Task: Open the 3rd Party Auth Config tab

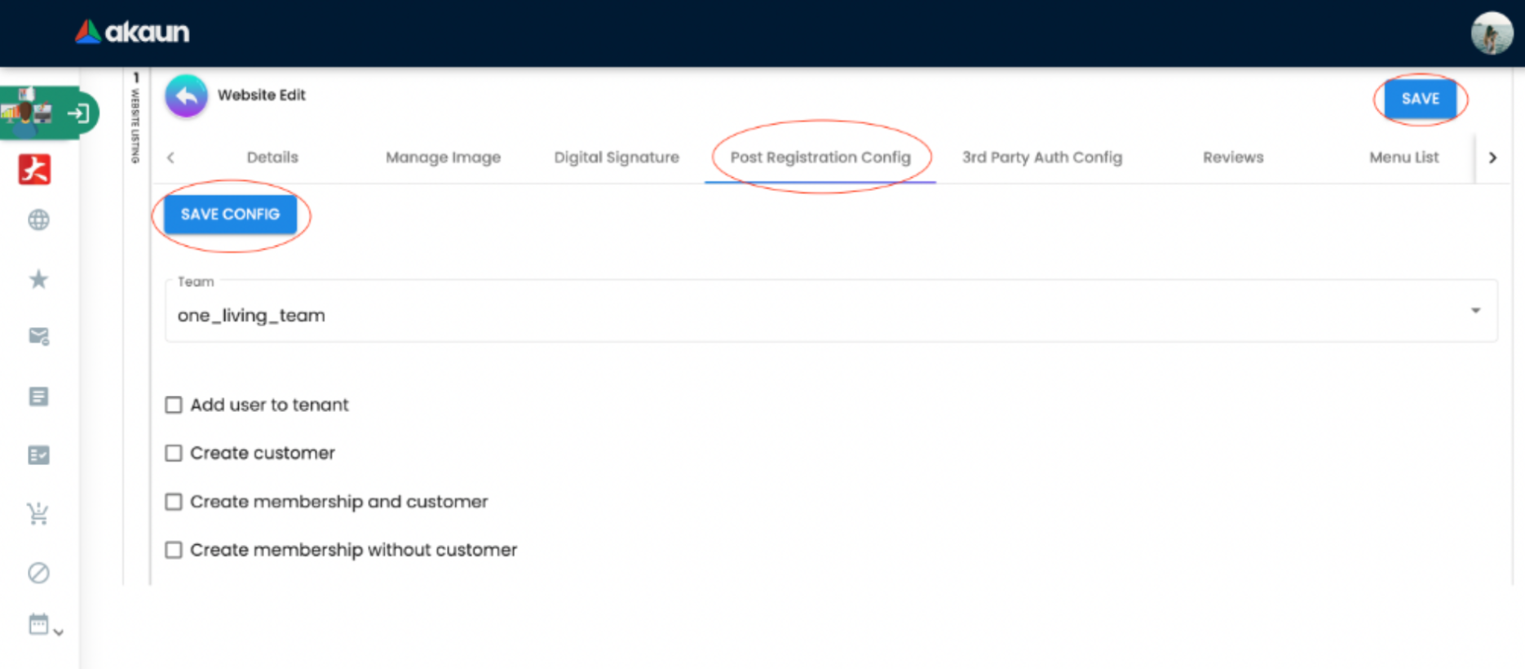Action: [1041, 157]
